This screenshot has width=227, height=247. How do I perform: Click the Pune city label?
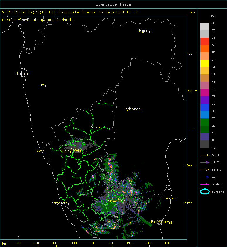coord(41,85)
